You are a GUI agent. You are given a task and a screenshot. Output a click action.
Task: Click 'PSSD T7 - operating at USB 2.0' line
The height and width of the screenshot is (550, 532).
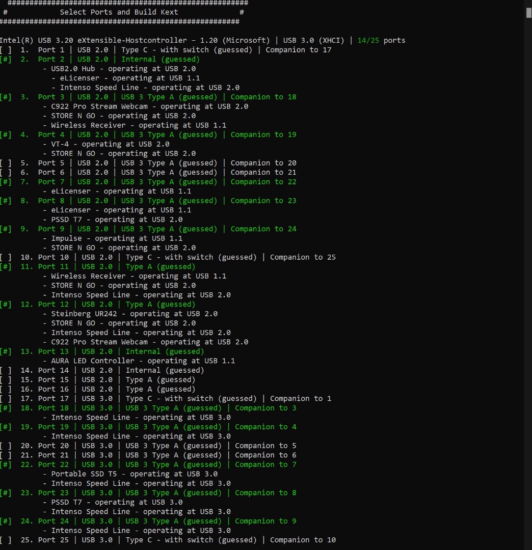pyautogui.click(x=113, y=219)
